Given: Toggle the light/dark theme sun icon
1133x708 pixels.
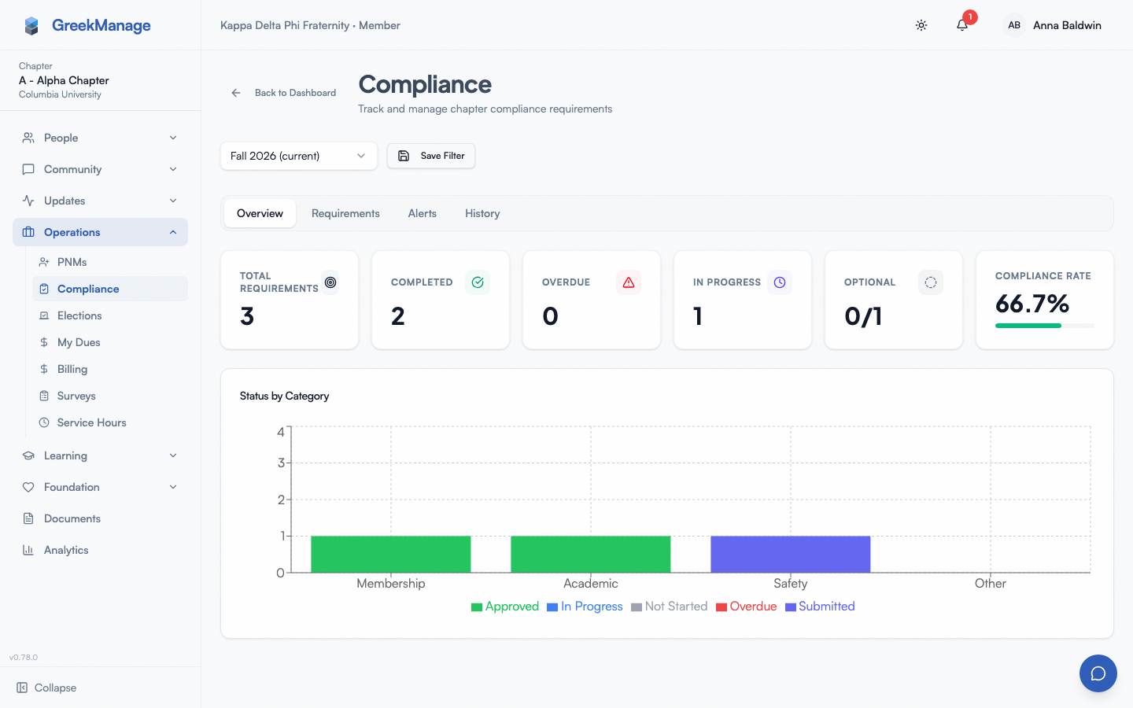Looking at the screenshot, I should pyautogui.click(x=921, y=25).
